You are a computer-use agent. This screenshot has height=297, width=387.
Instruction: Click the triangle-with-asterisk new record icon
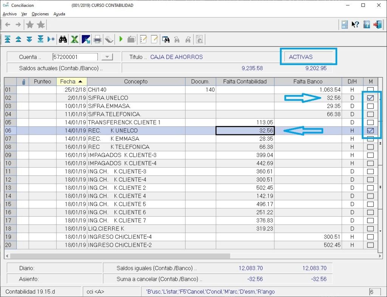51,39
